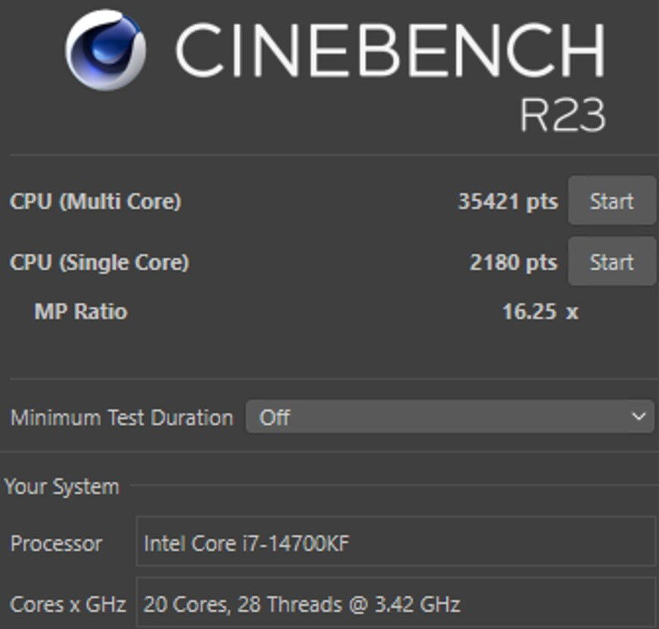Click the Off value in duration dropdown

tap(275, 418)
